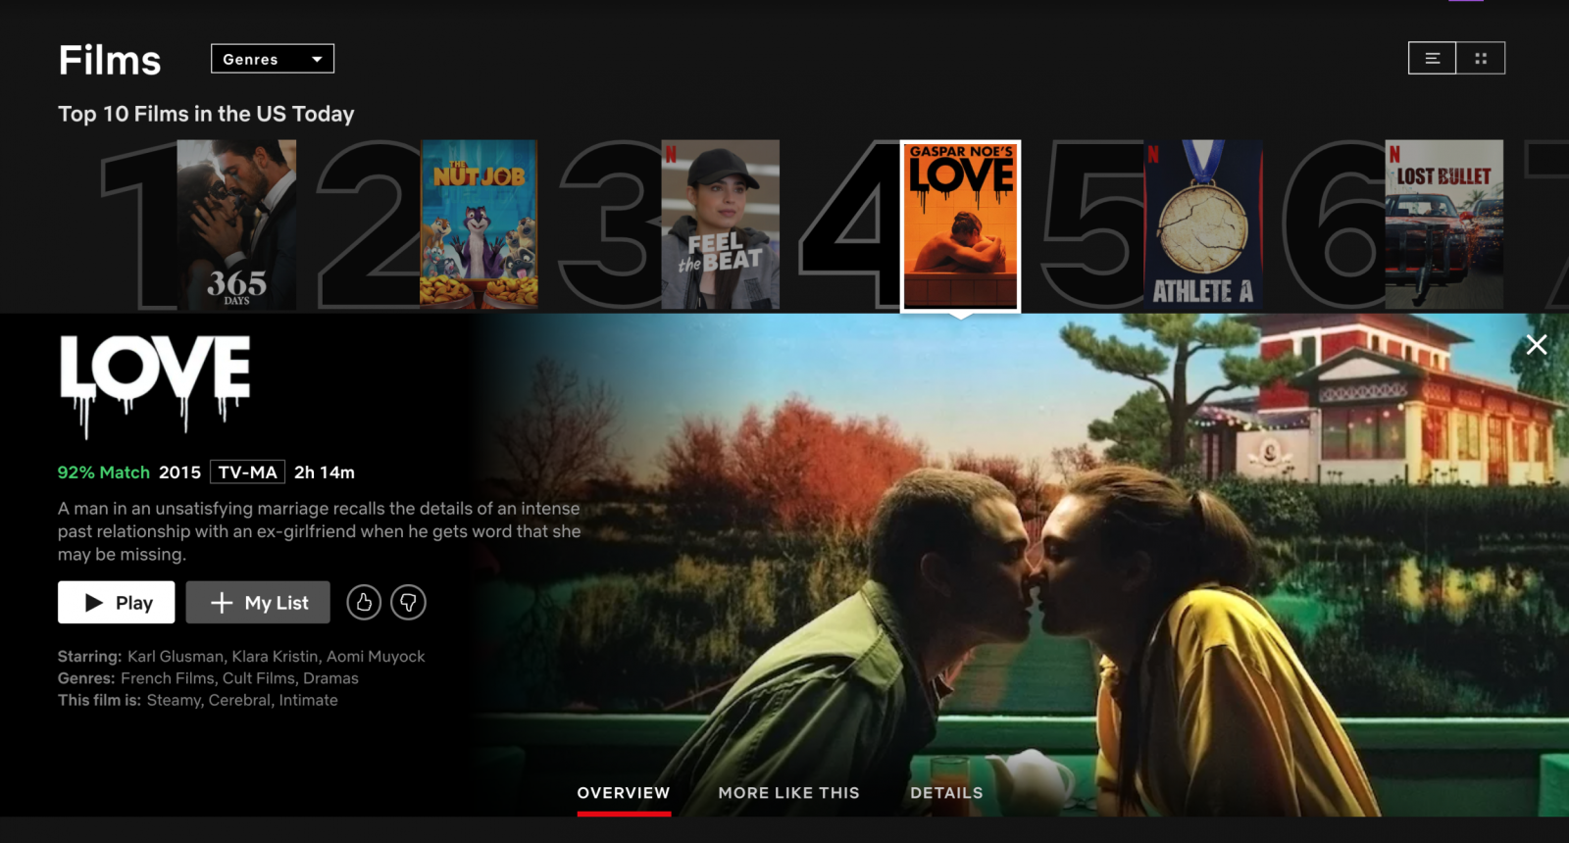Open Karl Glusman's cast link

coord(176,657)
